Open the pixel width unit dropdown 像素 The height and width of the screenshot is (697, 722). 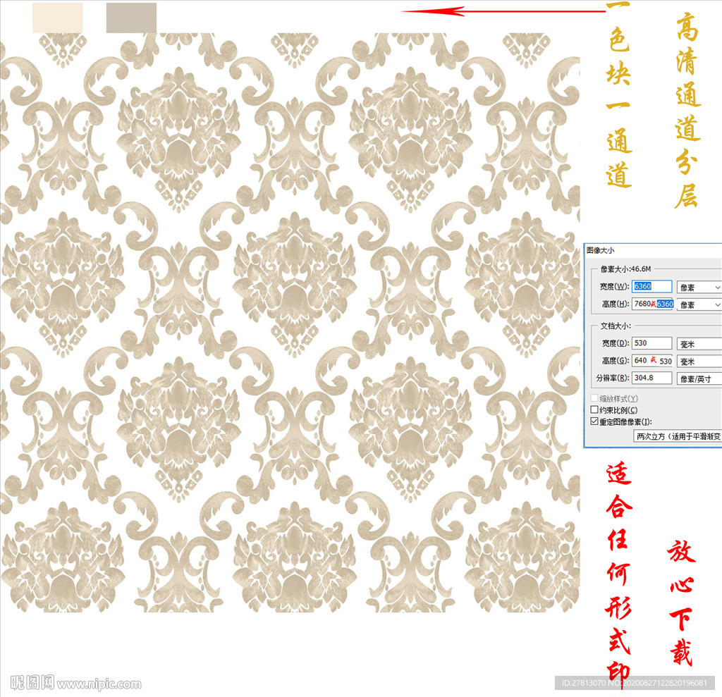point(699,288)
